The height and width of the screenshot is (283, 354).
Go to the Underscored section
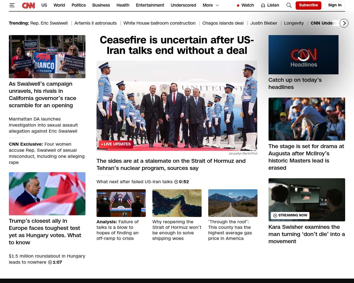(183, 5)
